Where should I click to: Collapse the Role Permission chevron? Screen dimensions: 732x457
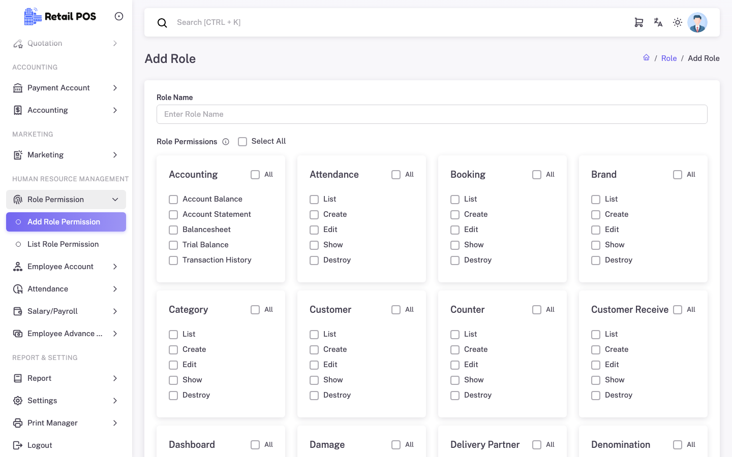click(115, 200)
